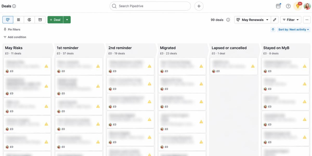The image size is (312, 156).
Task: Open the May Renewals pipeline dropdown
Action: 252,20
